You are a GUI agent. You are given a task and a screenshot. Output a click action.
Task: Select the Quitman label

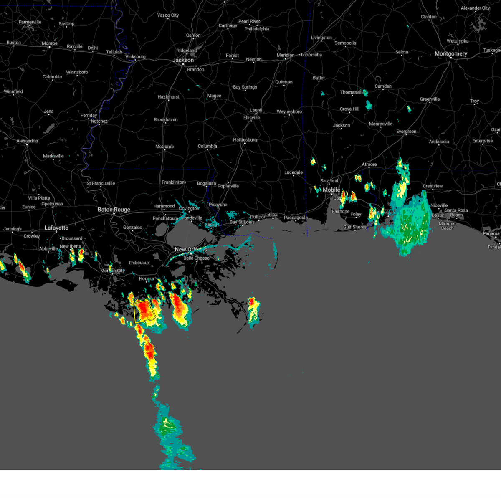click(x=284, y=82)
